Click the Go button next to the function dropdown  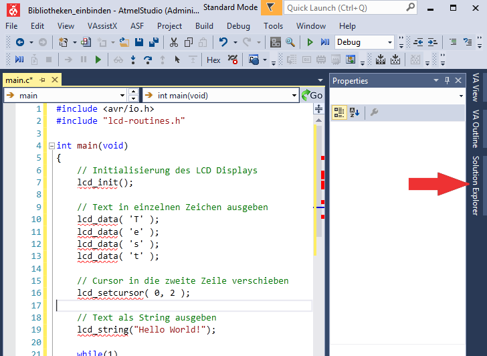pyautogui.click(x=312, y=96)
